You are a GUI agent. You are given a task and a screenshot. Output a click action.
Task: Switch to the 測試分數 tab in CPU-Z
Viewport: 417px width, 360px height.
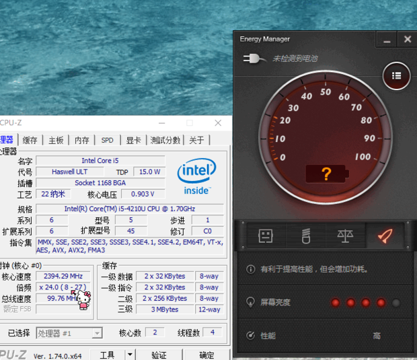click(x=165, y=140)
